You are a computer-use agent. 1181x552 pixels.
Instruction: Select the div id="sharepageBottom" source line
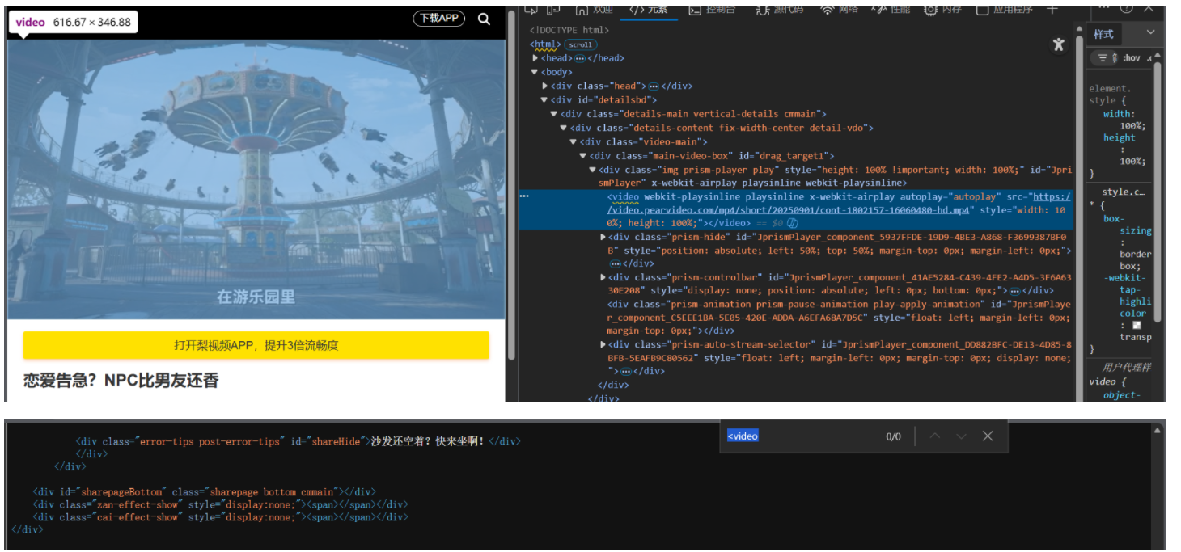[204, 491]
